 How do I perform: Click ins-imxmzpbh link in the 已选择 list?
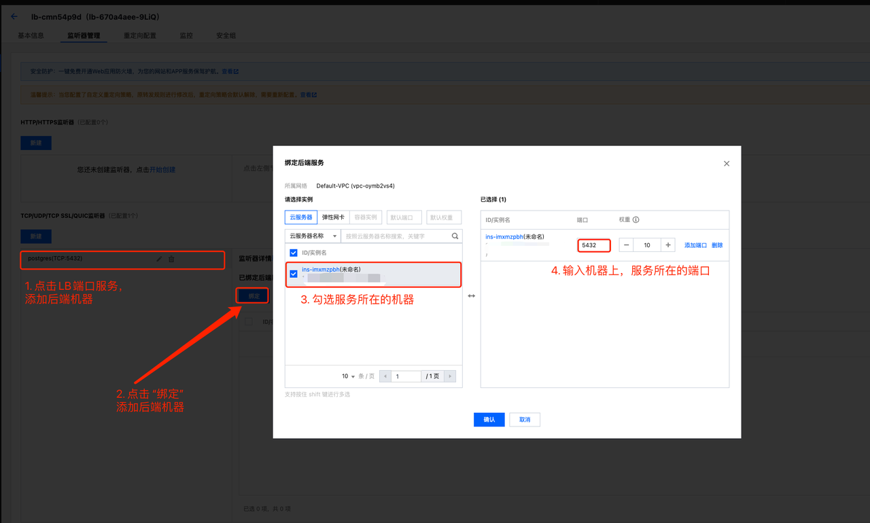[504, 237]
